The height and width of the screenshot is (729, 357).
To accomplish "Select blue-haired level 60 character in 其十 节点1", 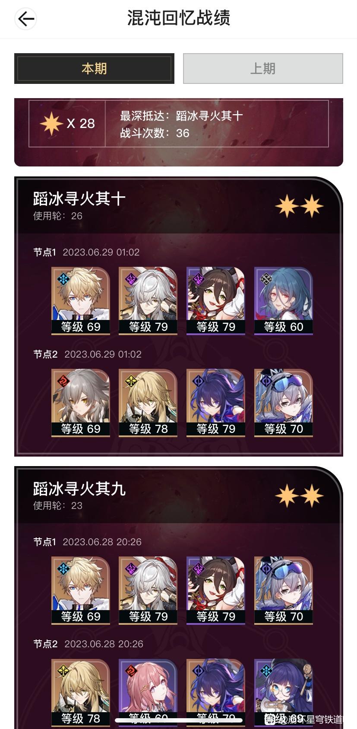I will (284, 301).
